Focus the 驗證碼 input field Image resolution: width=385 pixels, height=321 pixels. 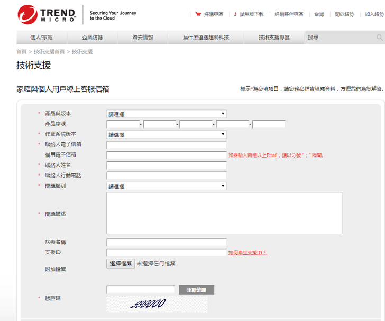tap(141, 290)
